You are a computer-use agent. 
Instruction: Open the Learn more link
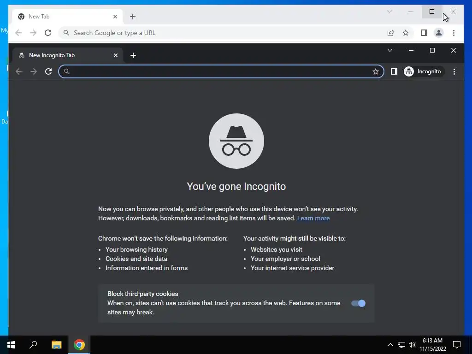pos(313,218)
